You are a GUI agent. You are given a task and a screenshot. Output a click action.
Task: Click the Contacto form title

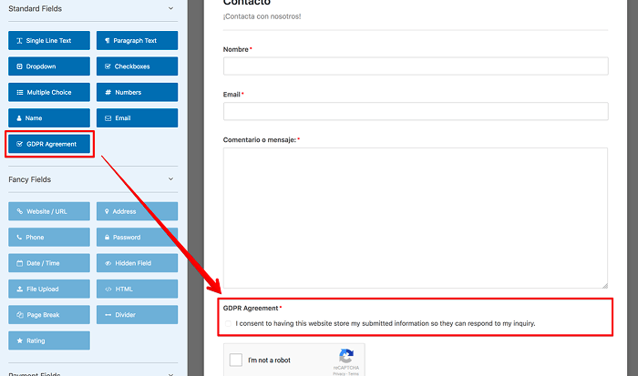pyautogui.click(x=247, y=3)
